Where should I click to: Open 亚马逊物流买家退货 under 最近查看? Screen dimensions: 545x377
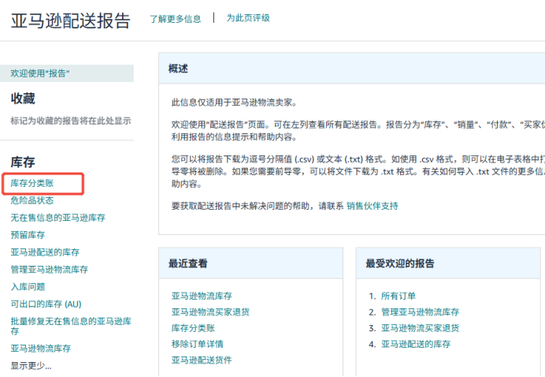coord(210,312)
